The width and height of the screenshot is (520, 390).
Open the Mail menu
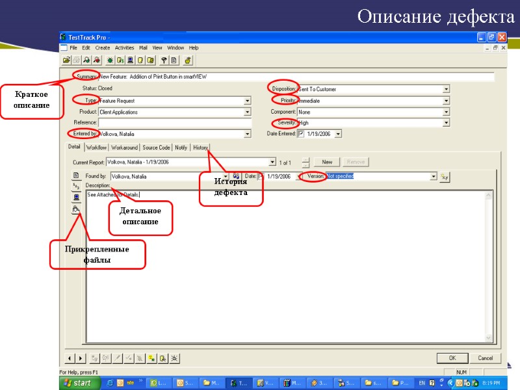click(143, 47)
